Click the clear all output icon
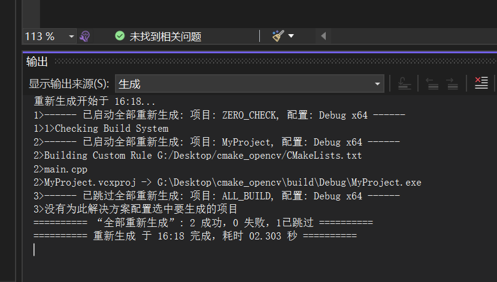Image resolution: width=497 pixels, height=282 pixels. (481, 83)
